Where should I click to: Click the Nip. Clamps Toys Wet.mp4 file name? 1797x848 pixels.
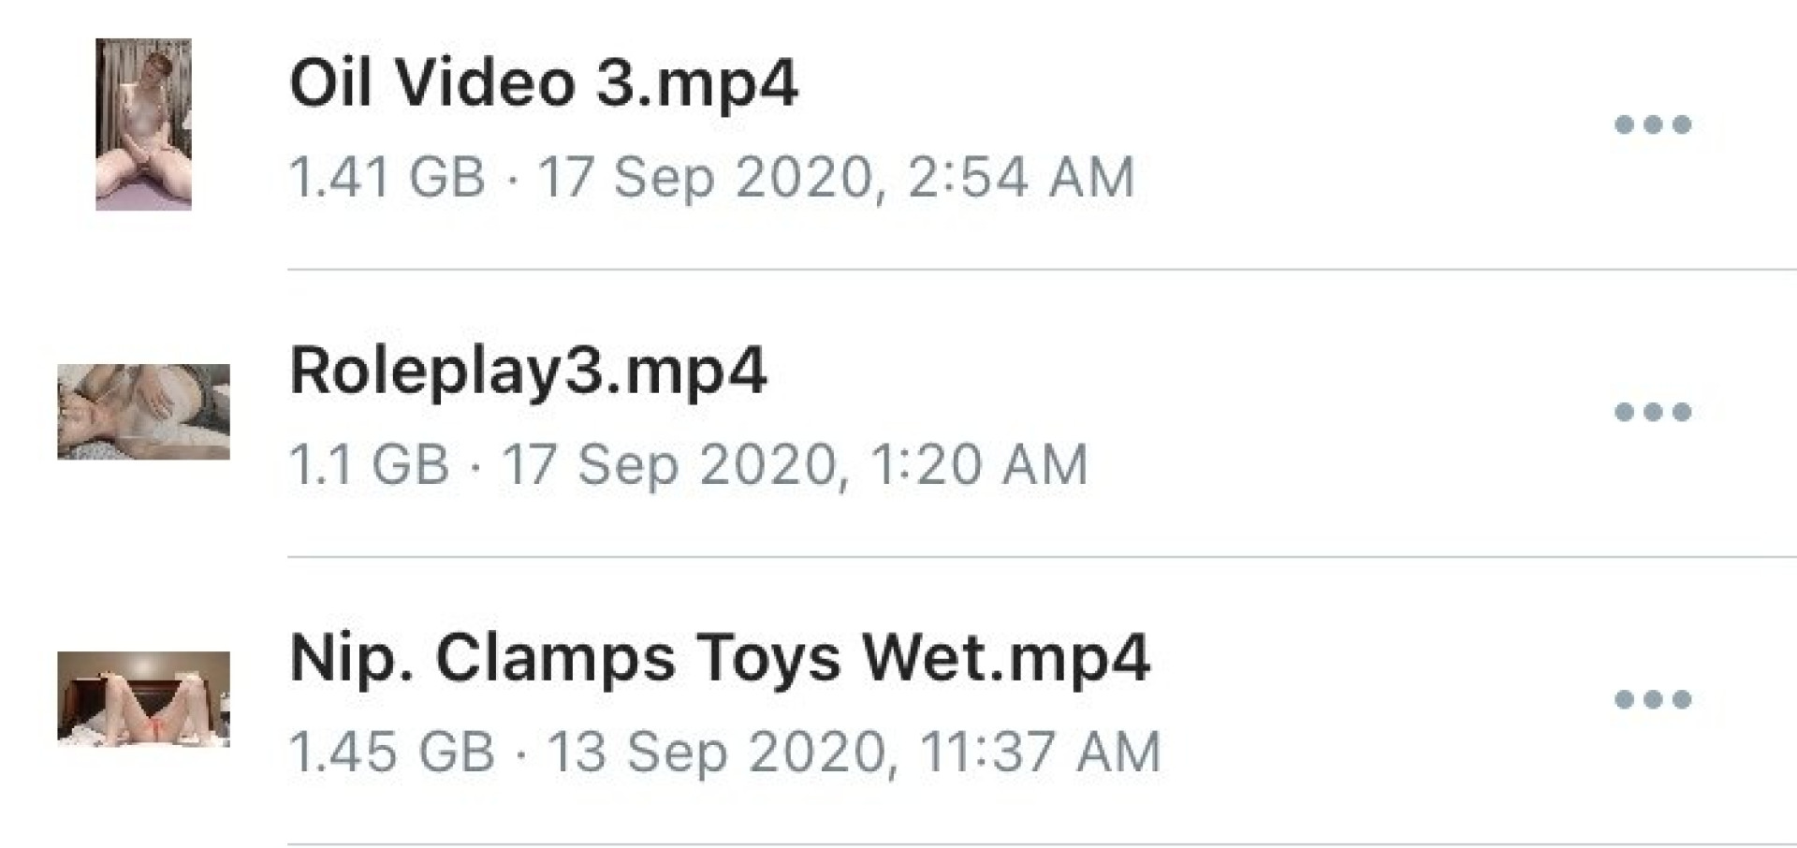point(719,658)
